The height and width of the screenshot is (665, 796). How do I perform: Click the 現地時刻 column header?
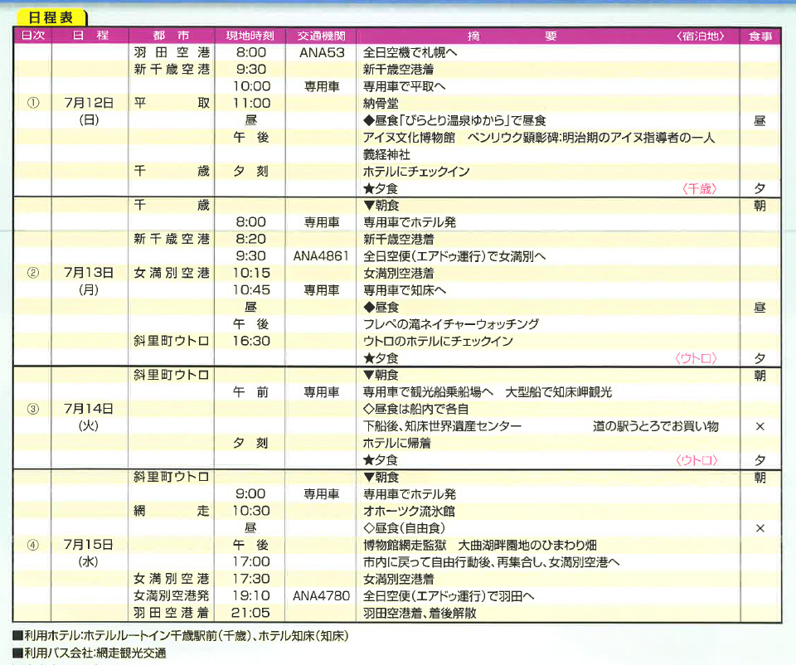coord(250,36)
